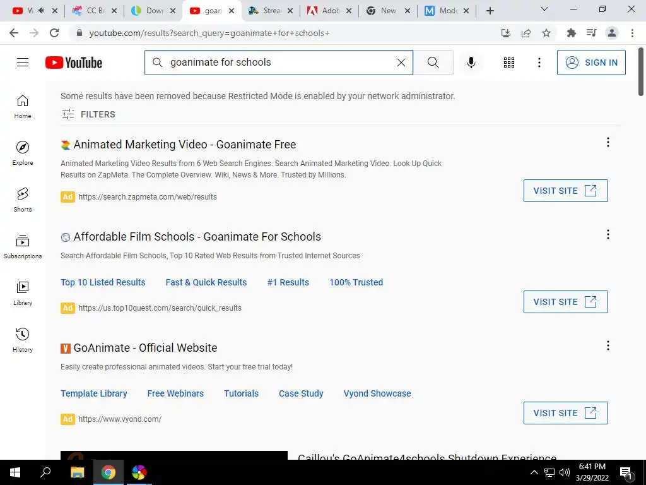Open the YouTube apps grid icon
Screen dimensions: 646x485
click(x=509, y=63)
